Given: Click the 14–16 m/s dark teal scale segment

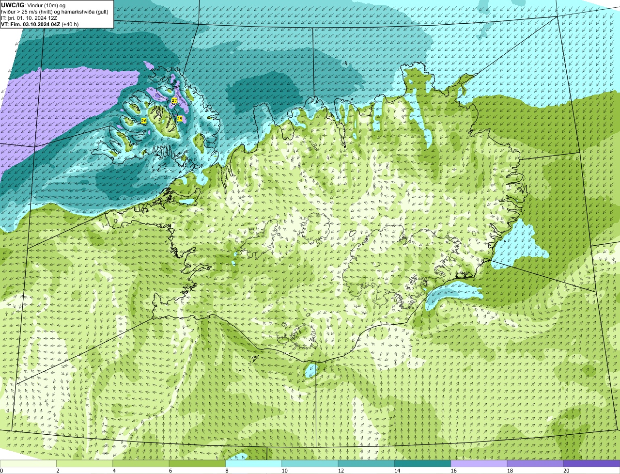Looking at the screenshot, I should (422, 463).
